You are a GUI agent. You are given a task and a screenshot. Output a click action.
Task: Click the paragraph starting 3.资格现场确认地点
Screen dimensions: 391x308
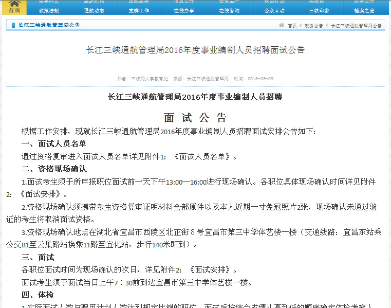click(x=194, y=239)
